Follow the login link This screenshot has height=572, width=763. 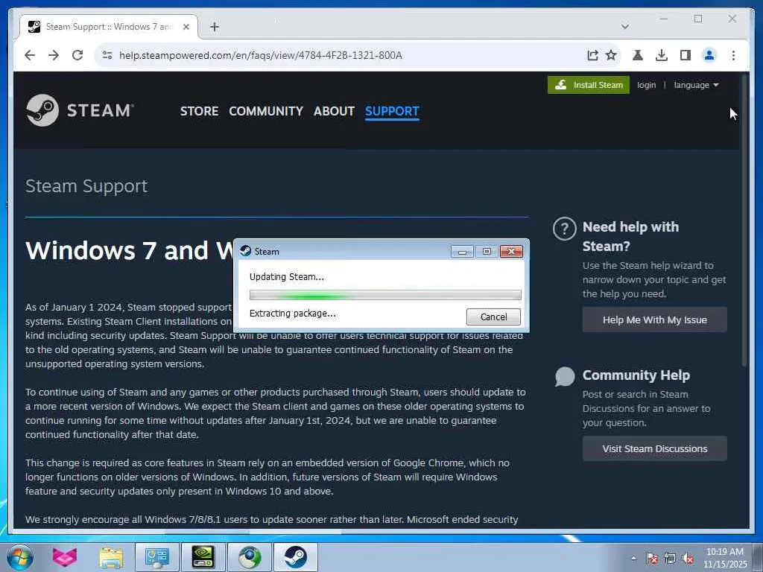point(646,85)
